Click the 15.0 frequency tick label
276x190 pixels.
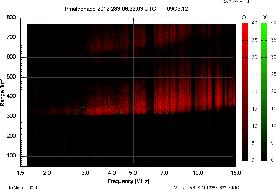(236, 173)
